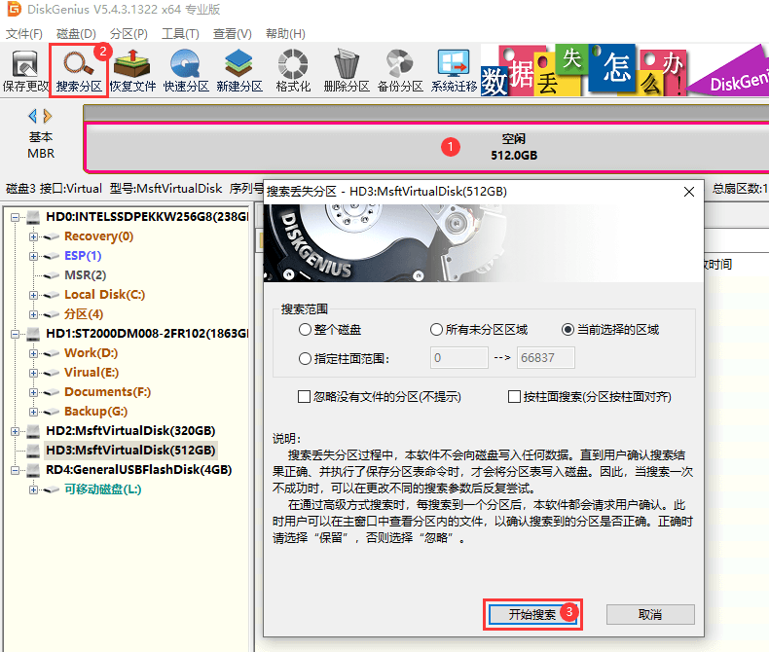This screenshot has height=652, width=769.
Task: Click the 可移动磁盘(L:) drive icon
Action: 51,489
